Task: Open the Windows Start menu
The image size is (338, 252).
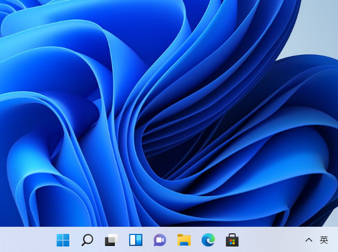Action: pyautogui.click(x=63, y=240)
